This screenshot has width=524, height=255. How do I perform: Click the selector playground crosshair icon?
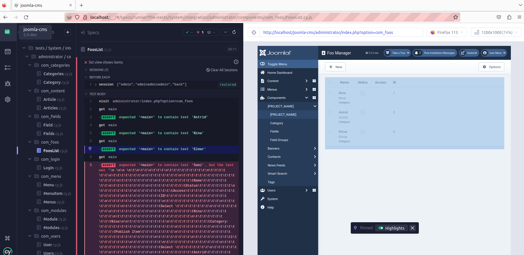pyautogui.click(x=254, y=32)
